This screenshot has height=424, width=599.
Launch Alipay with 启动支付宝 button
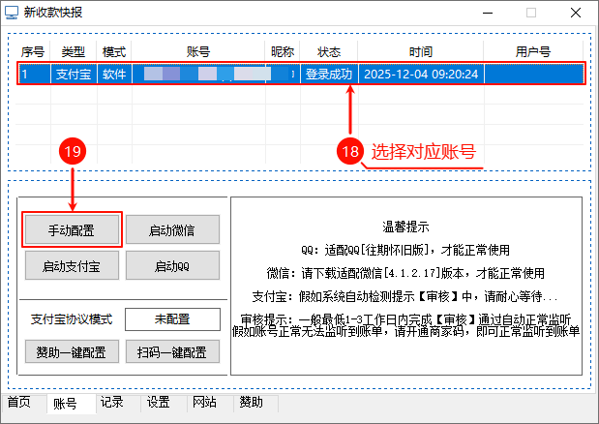pos(73,264)
